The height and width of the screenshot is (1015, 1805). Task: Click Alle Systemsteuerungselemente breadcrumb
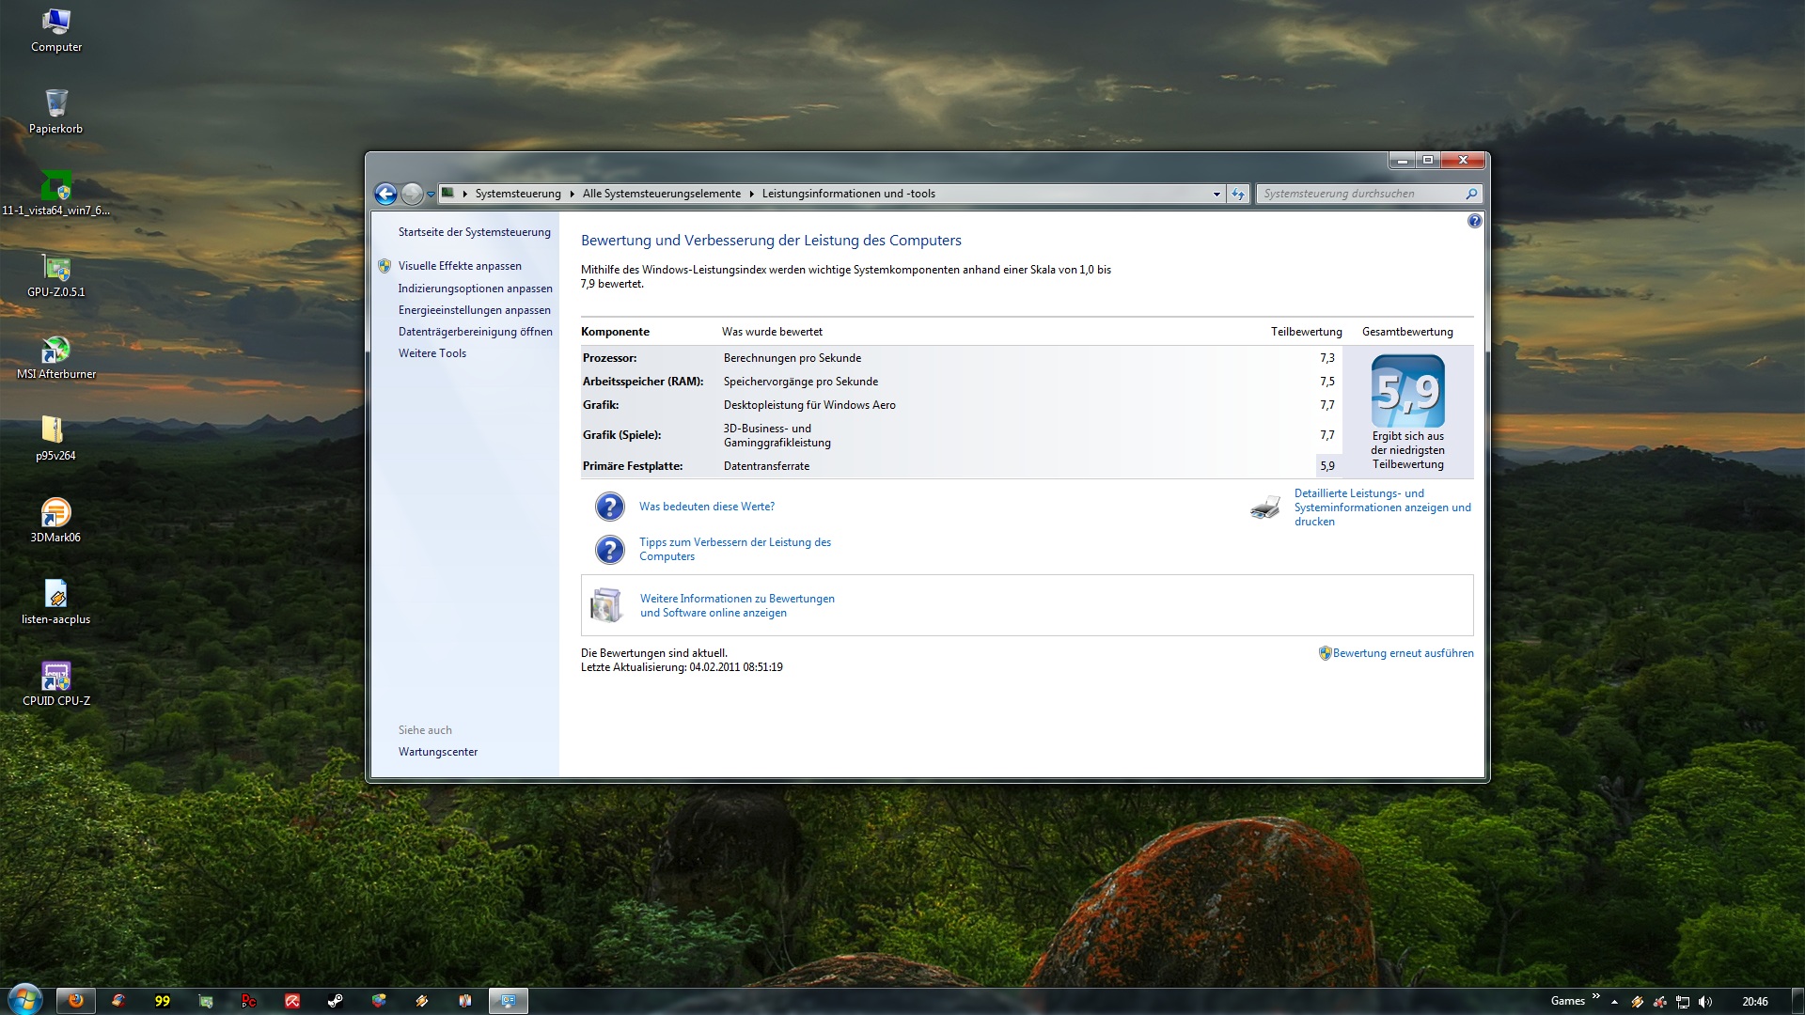(661, 194)
